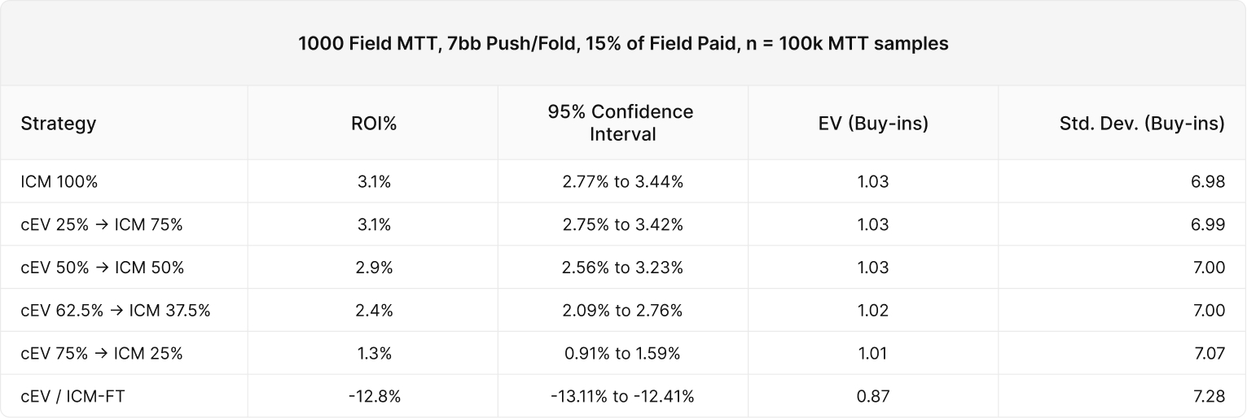This screenshot has width=1247, height=418.
Task: Select the 7.28 standard deviation value
Action: (1209, 396)
